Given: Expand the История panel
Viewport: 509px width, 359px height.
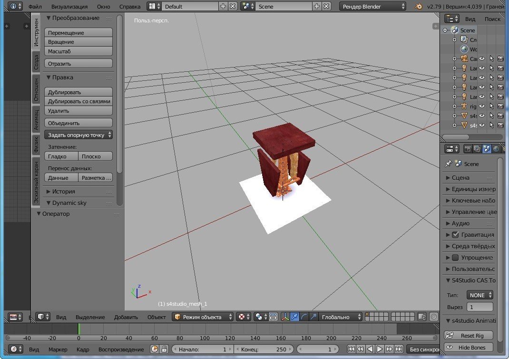Looking at the screenshot, I should [x=60, y=192].
